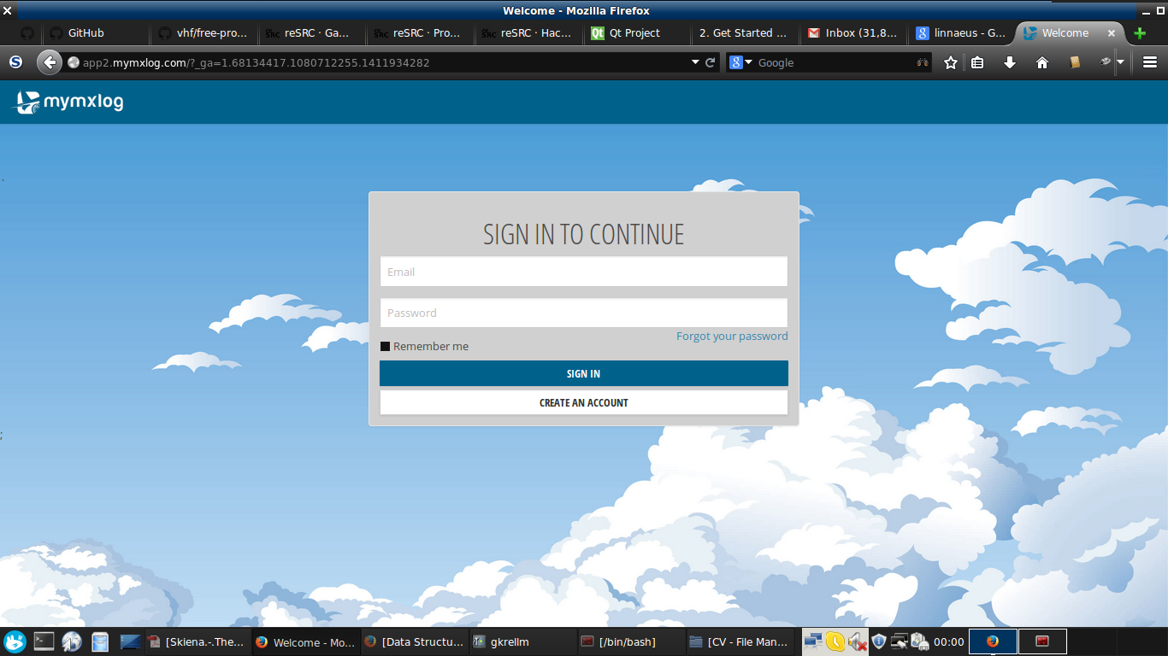Click the CREATE AN ACCOUNT button
Viewport: 1168px width, 656px height.
584,402
